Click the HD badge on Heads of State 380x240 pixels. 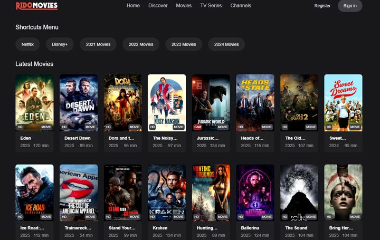pos(241,127)
